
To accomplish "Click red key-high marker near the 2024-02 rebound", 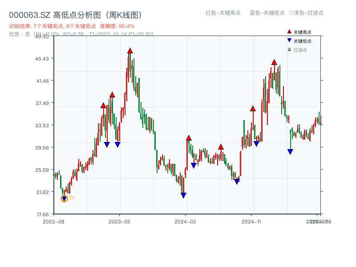I will pyautogui.click(x=189, y=138).
